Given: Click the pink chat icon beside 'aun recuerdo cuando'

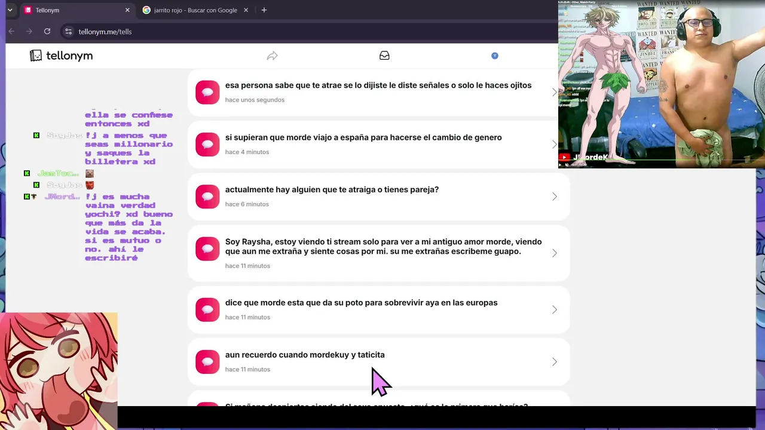Looking at the screenshot, I should click(207, 362).
